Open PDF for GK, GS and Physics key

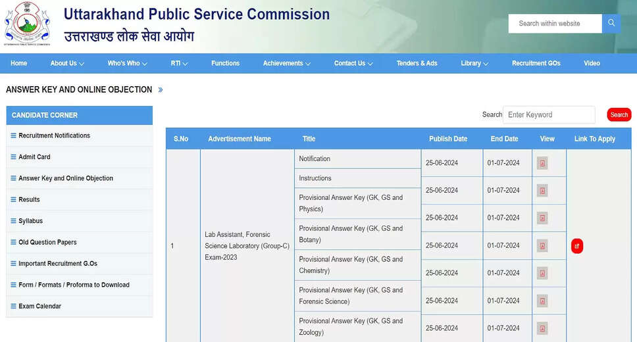(x=542, y=218)
